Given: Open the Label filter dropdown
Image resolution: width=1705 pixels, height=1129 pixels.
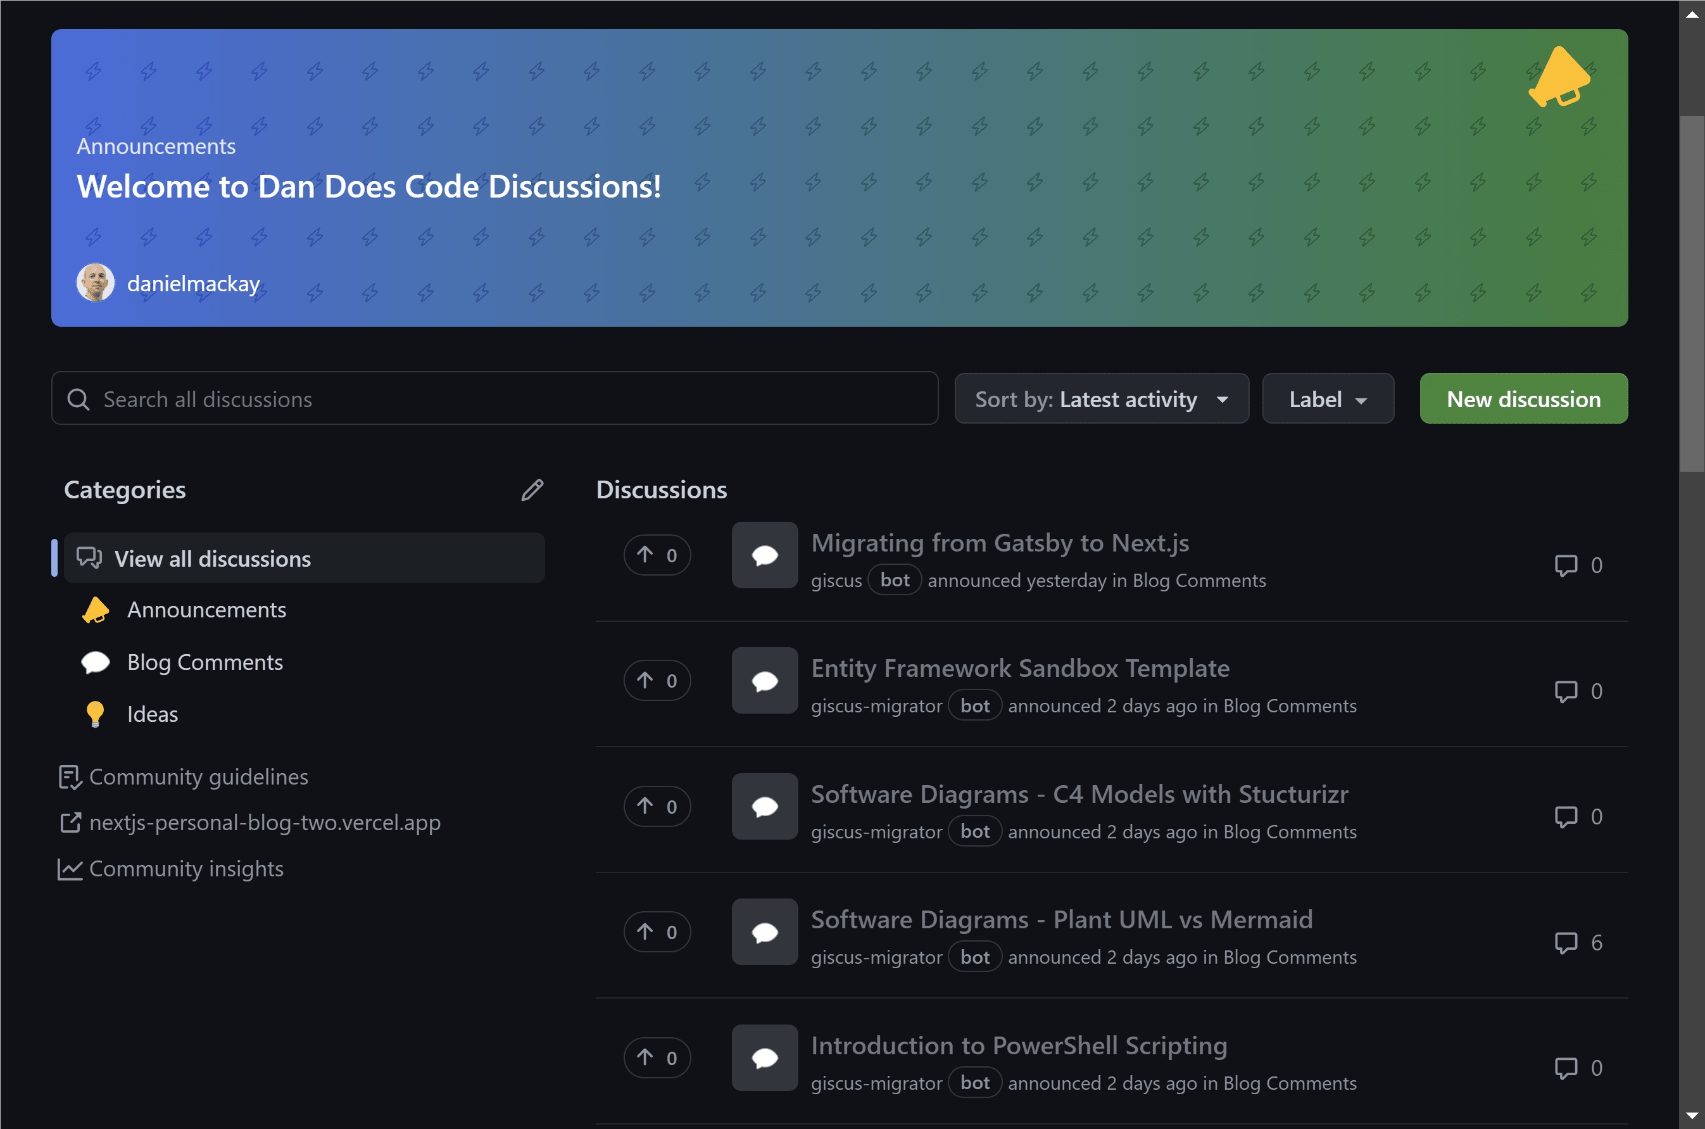Looking at the screenshot, I should pyautogui.click(x=1328, y=399).
